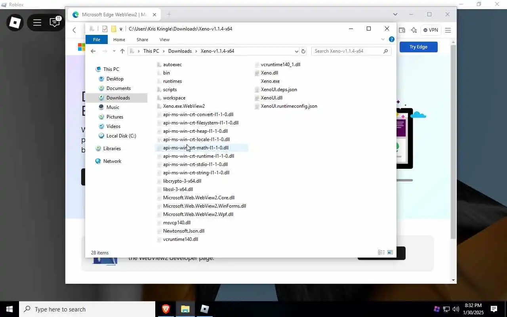
Task: Select Desktop in navigation pane
Action: click(115, 79)
